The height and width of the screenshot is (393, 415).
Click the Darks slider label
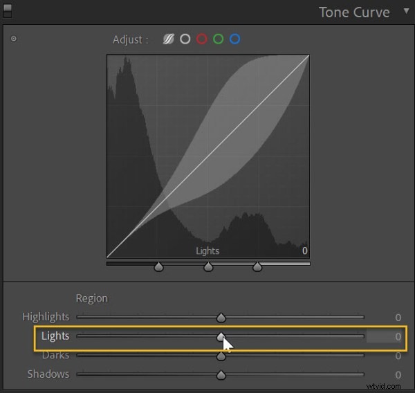[55, 356]
